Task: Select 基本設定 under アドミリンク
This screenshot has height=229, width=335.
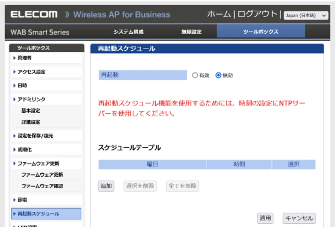Action: pos(31,111)
